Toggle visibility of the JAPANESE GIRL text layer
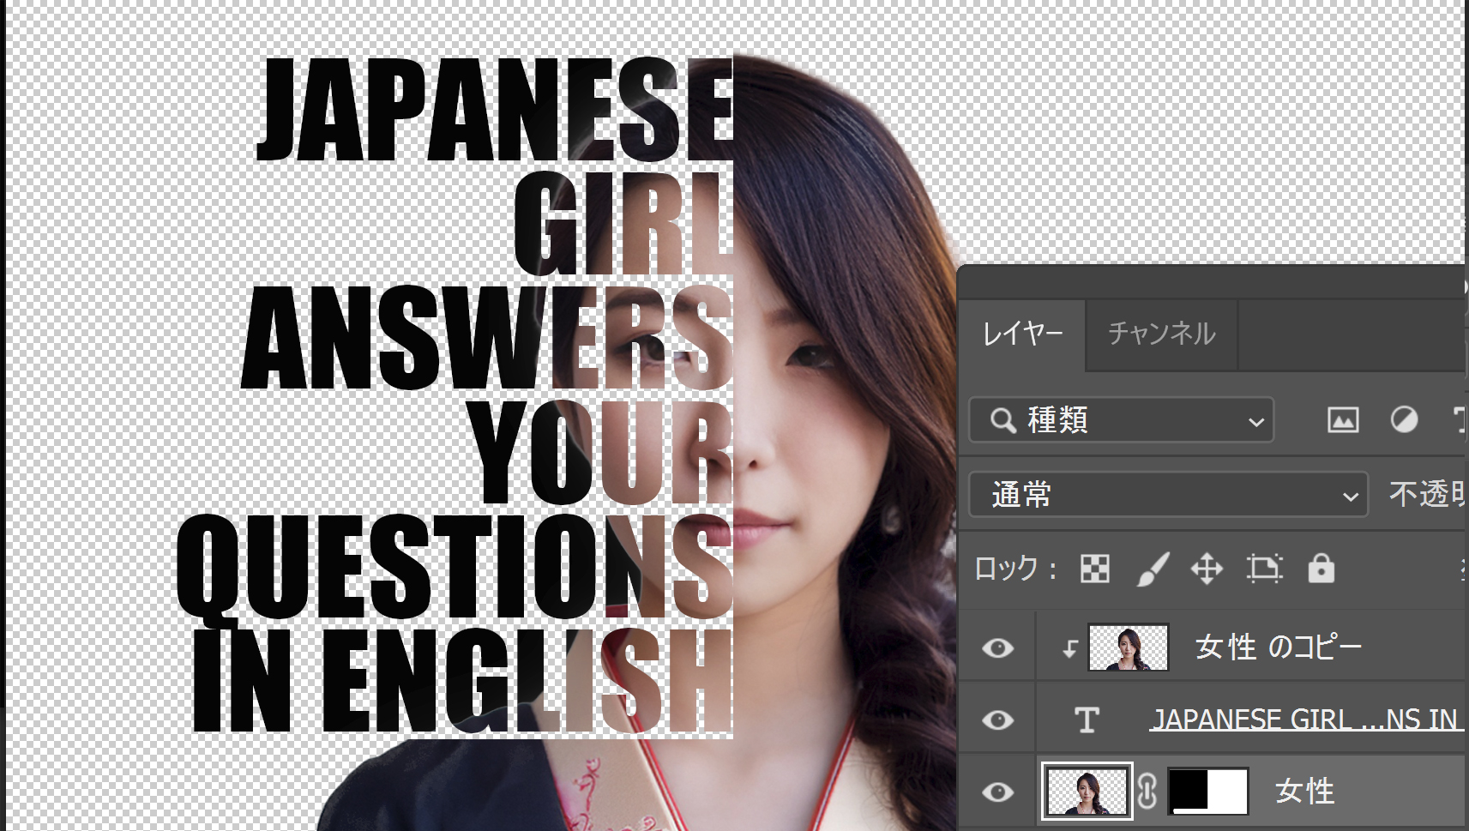1469x831 pixels. click(997, 720)
